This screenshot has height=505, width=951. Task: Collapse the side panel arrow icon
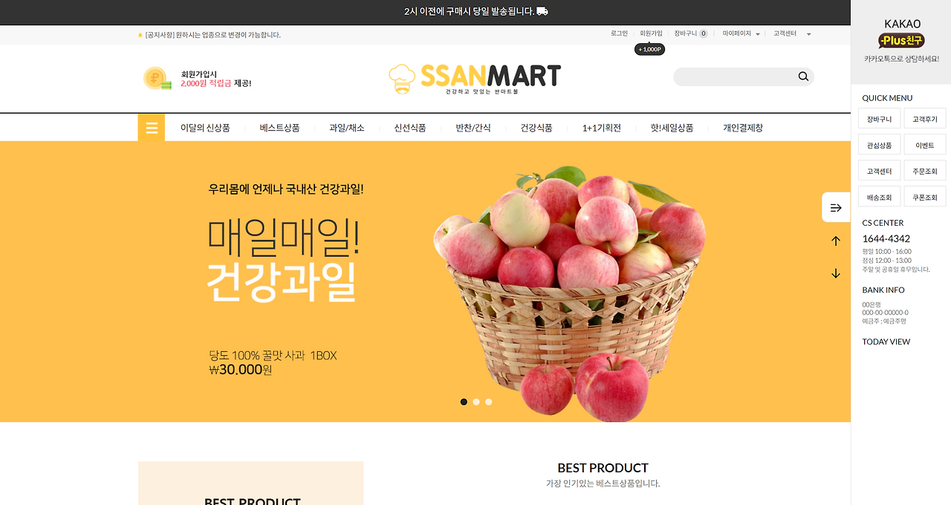point(836,207)
